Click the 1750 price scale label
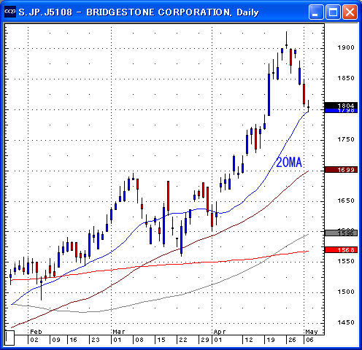The height and width of the screenshot is (350, 362). coord(346,139)
